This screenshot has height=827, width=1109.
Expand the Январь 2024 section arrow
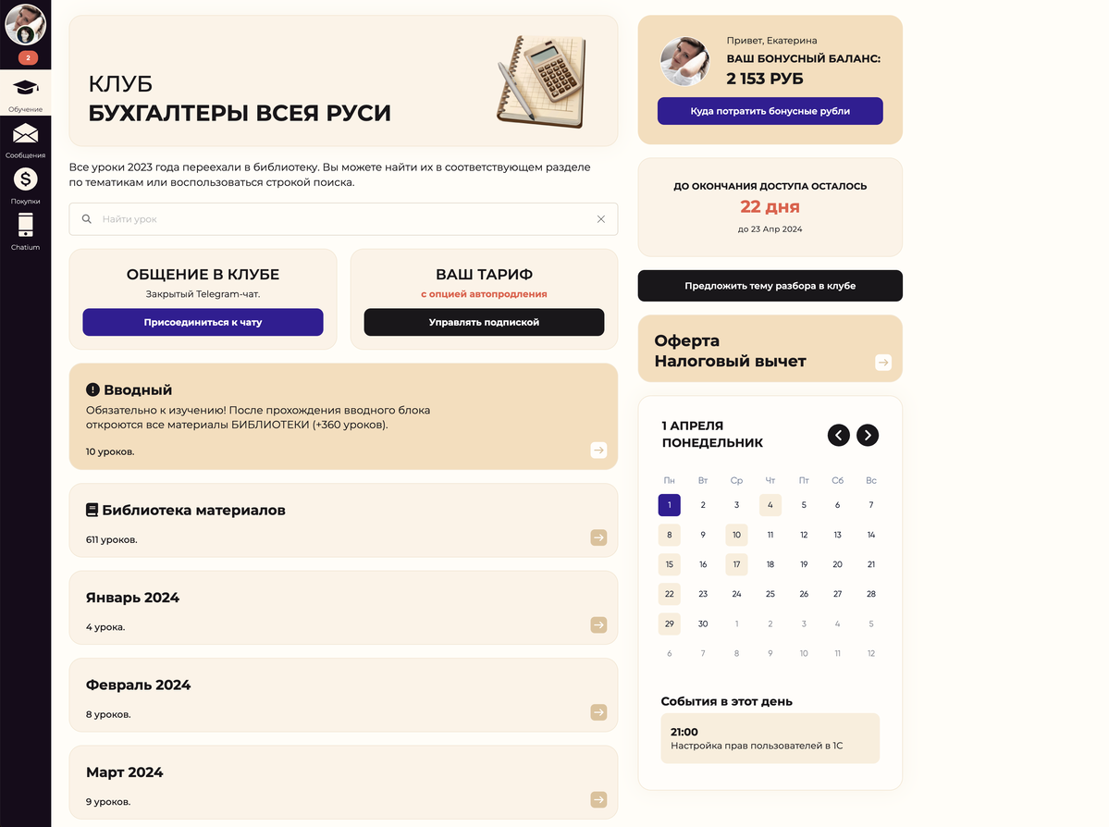(x=598, y=625)
